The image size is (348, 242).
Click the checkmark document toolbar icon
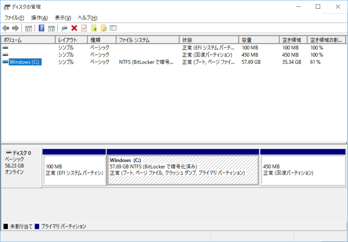pos(83,28)
